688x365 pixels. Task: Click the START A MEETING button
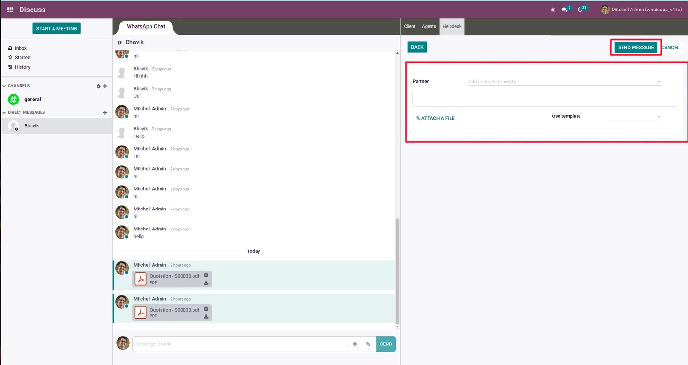56,29
